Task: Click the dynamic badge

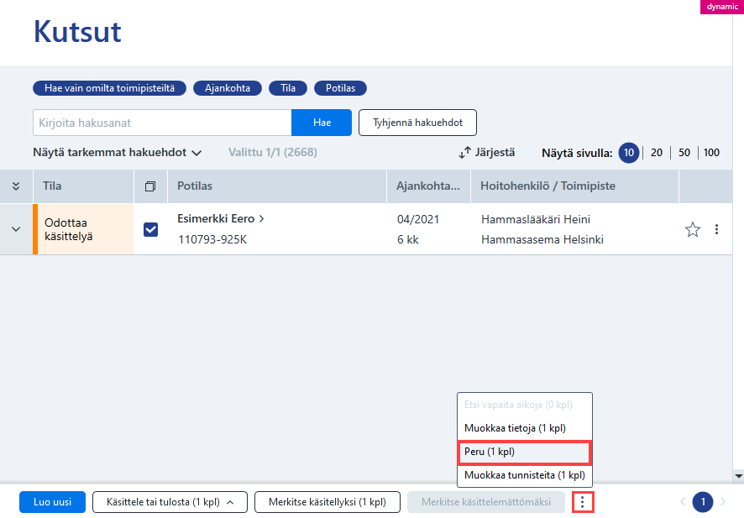Action: tap(722, 7)
